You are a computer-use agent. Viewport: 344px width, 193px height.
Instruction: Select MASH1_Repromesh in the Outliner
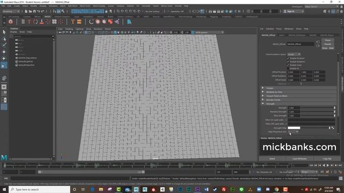(27, 58)
